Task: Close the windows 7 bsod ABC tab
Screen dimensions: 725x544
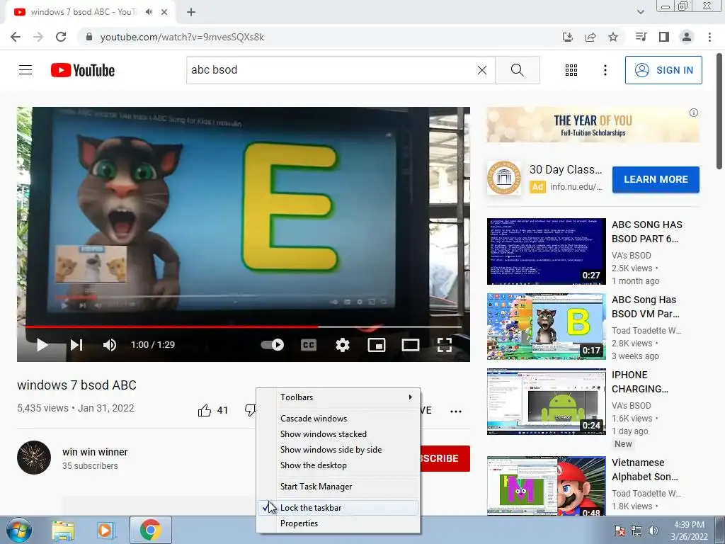Action: pyautogui.click(x=164, y=12)
